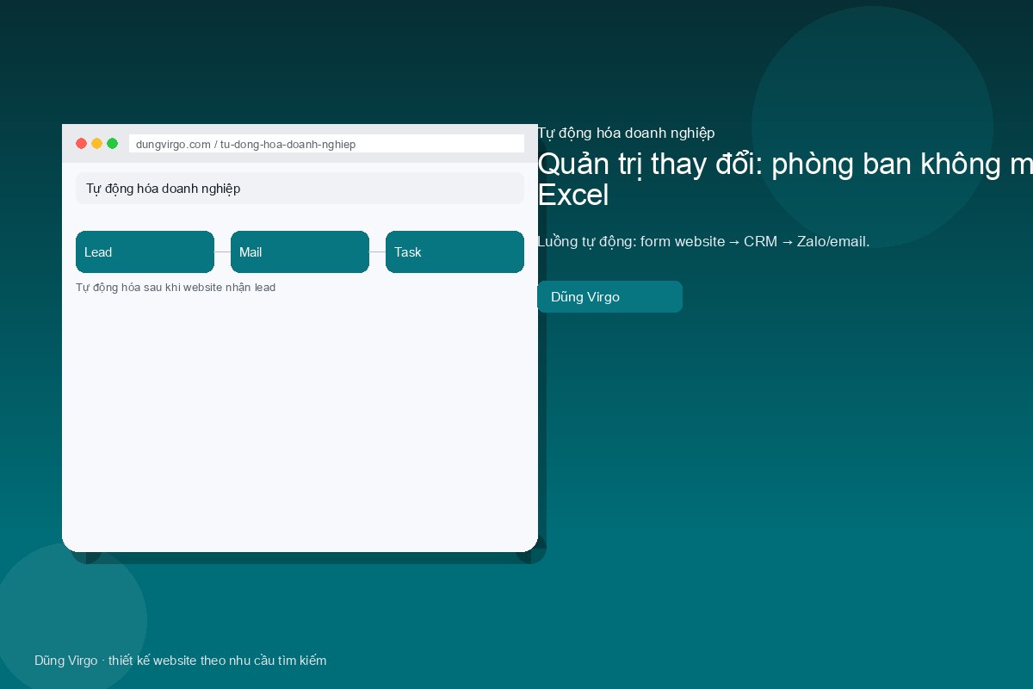
Task: Click the 'Quản trị thay đổi' headline
Action: point(785,179)
